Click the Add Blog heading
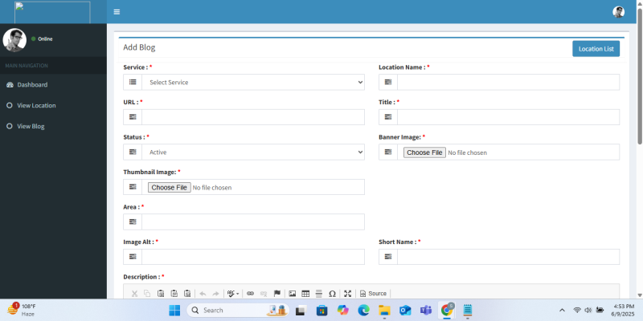The height and width of the screenshot is (321, 643). click(x=139, y=47)
